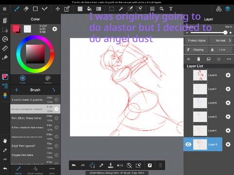
Task: Select the Magic Wand tool
Action: point(121,9)
